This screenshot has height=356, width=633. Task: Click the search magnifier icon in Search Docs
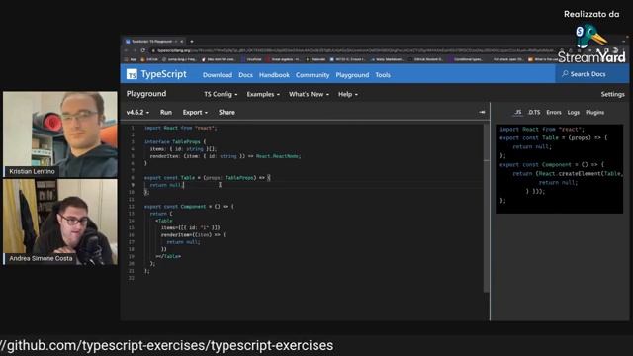(565, 74)
